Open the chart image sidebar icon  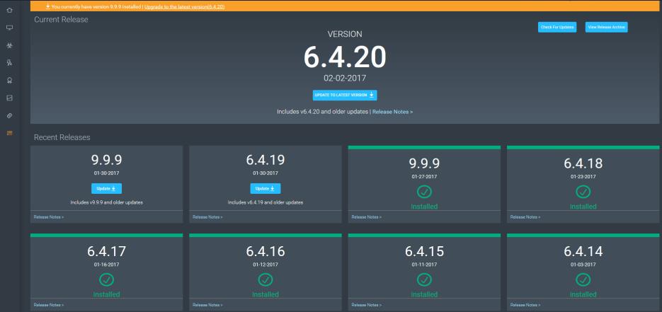point(10,97)
